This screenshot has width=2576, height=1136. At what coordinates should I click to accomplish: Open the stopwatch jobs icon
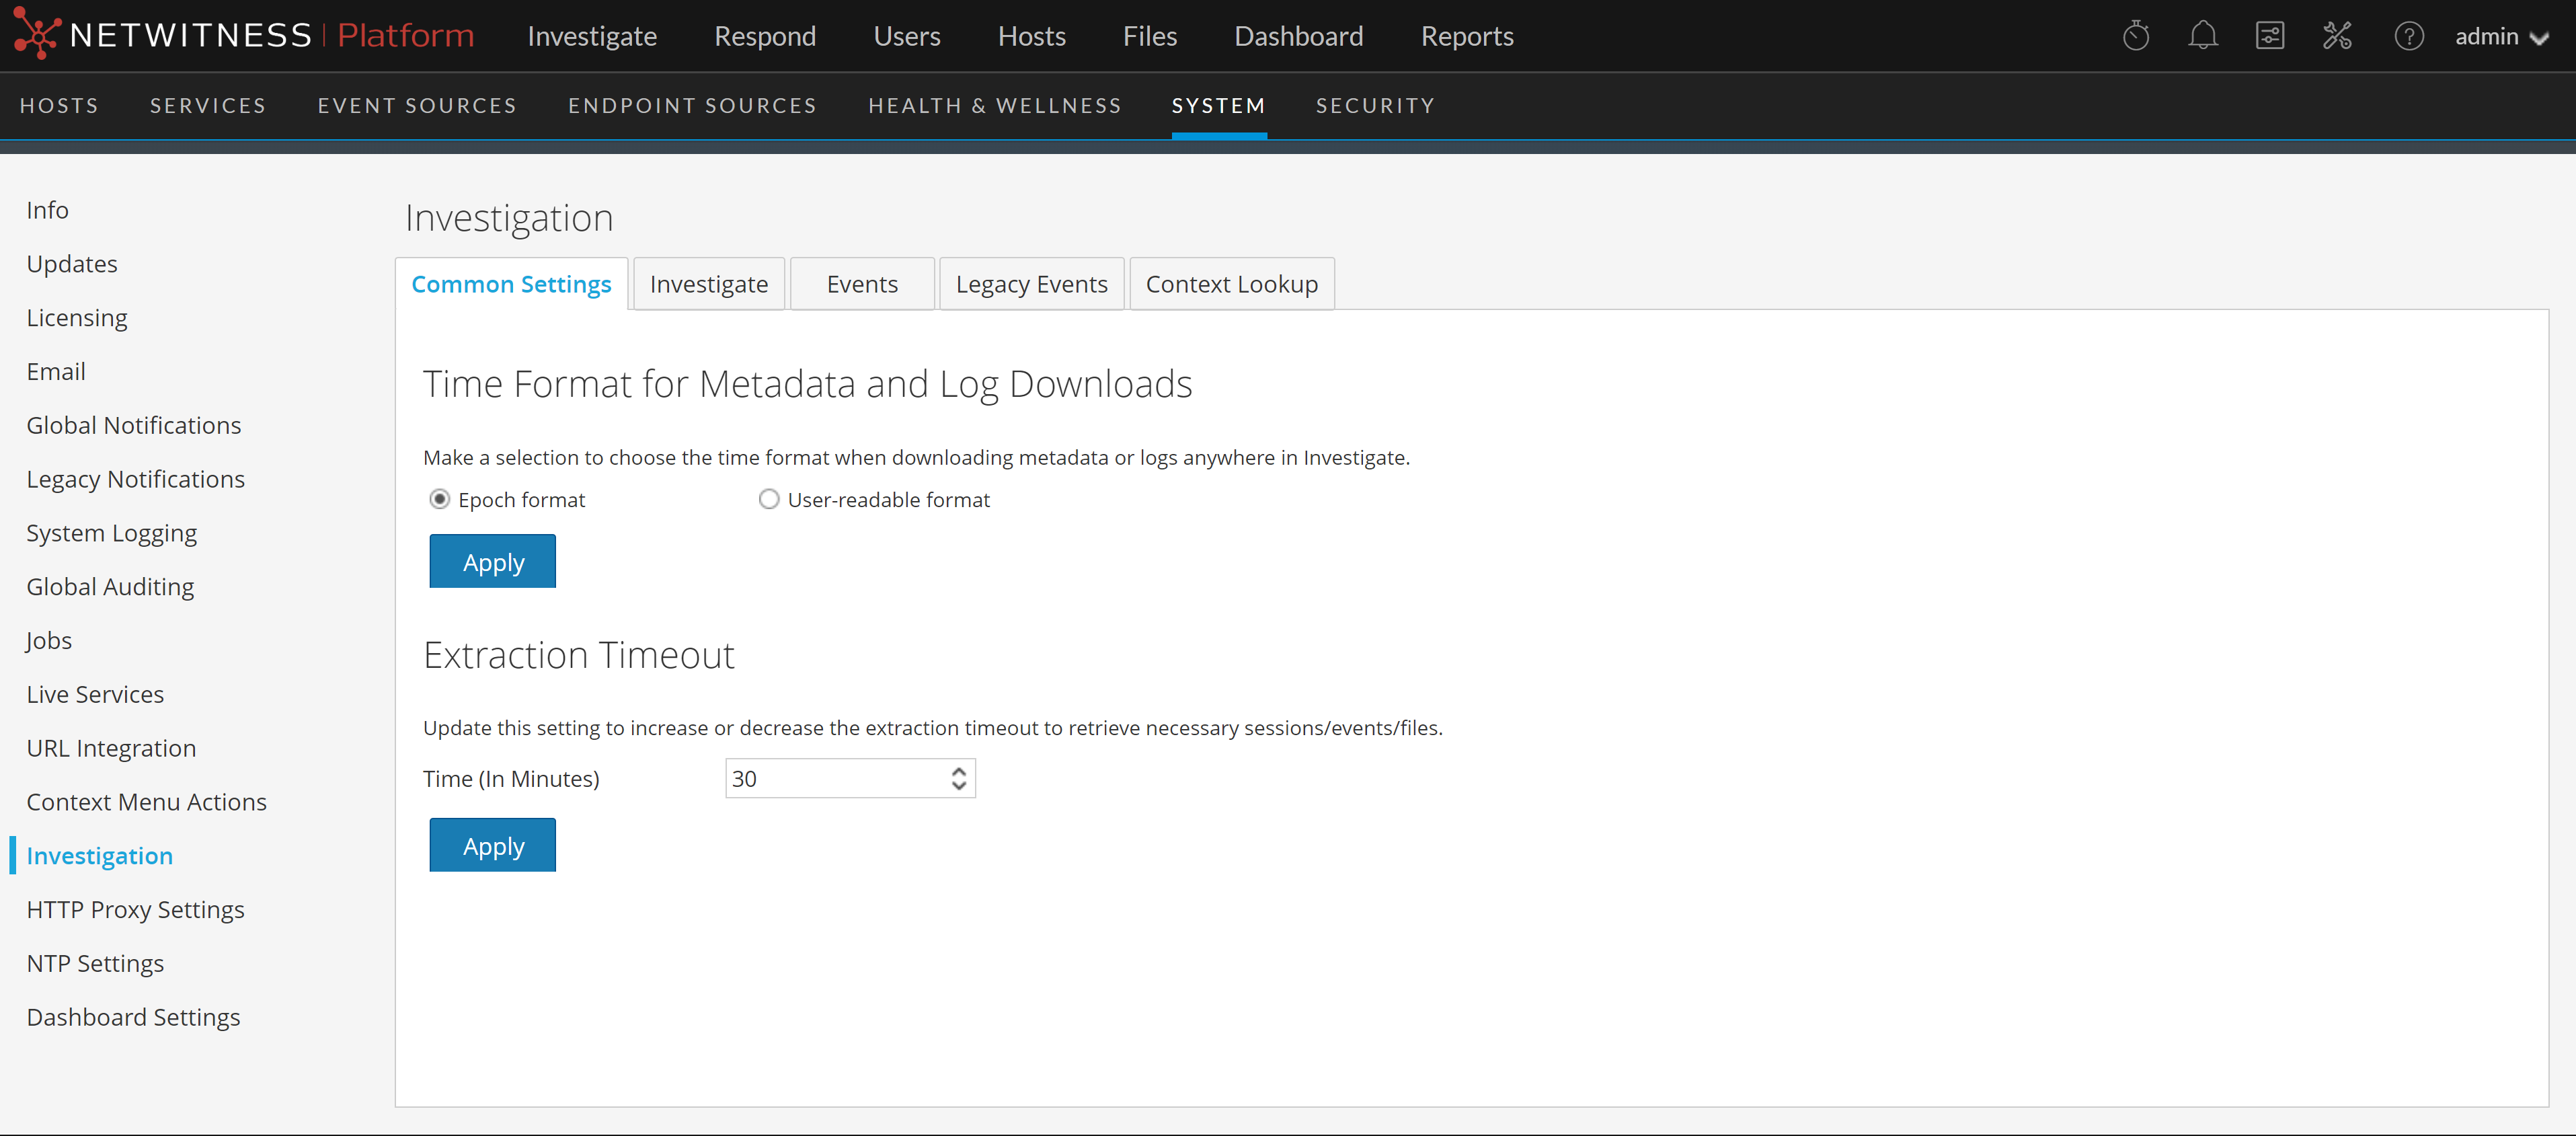pos(2136,37)
